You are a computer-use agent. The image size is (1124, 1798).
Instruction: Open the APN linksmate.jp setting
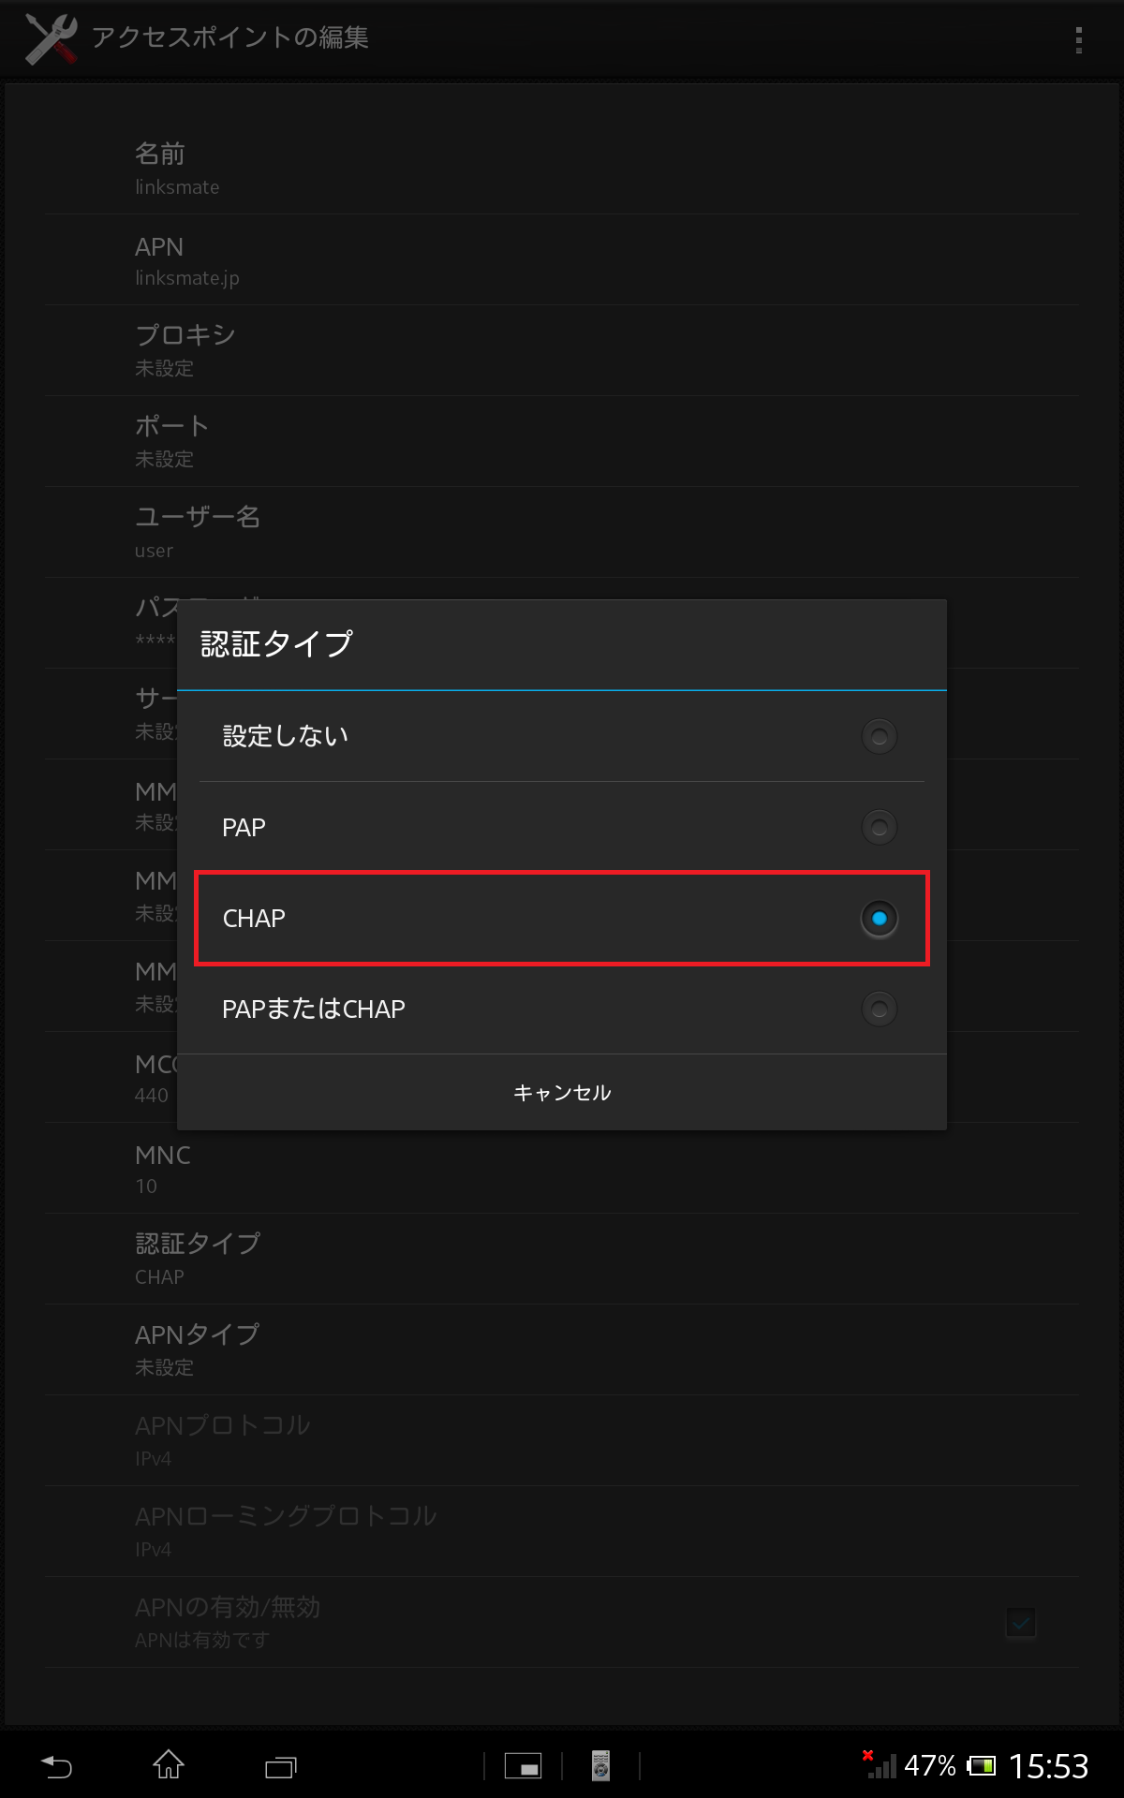[562, 260]
